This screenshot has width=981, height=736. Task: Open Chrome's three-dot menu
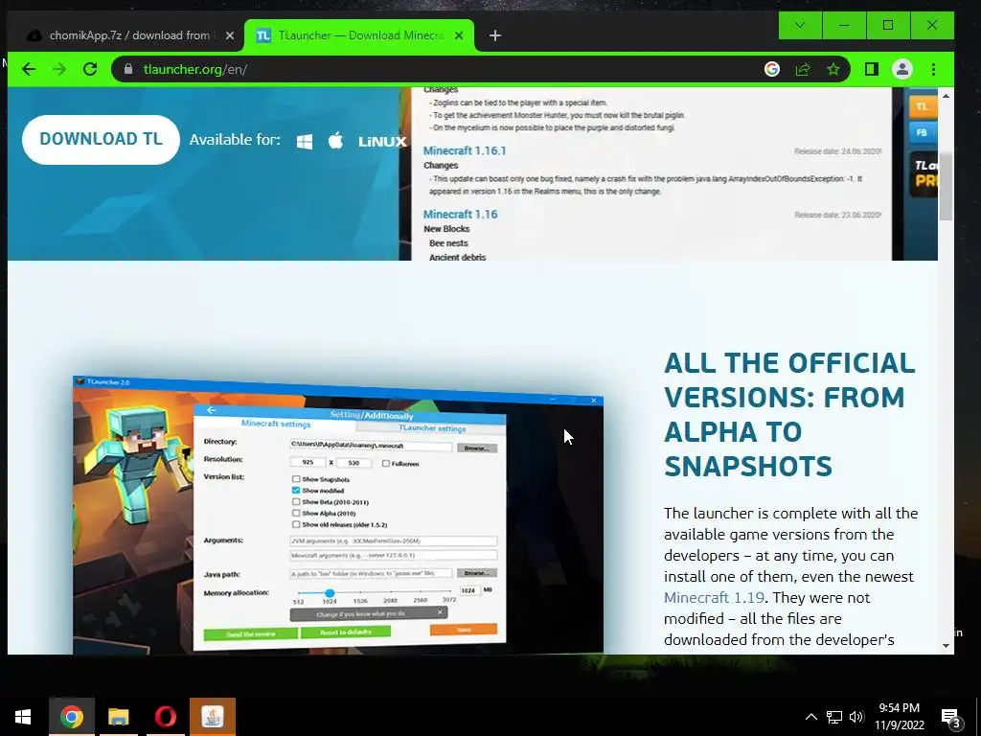pos(933,69)
